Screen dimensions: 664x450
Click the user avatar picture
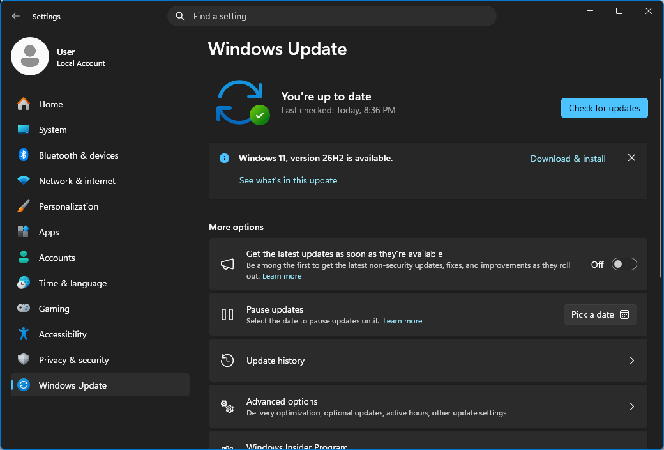click(x=30, y=56)
